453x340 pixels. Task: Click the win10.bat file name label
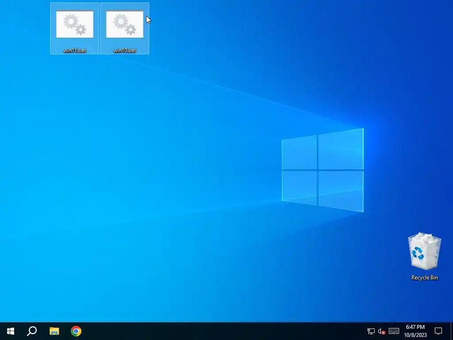[x=124, y=50]
